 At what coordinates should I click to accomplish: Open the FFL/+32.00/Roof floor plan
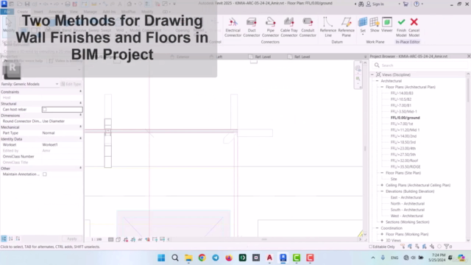pyautogui.click(x=404, y=160)
